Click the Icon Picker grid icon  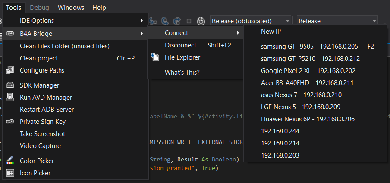[10, 173]
